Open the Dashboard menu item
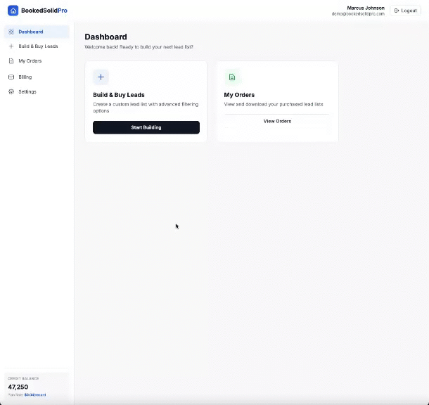The width and height of the screenshot is (429, 405). (37, 32)
